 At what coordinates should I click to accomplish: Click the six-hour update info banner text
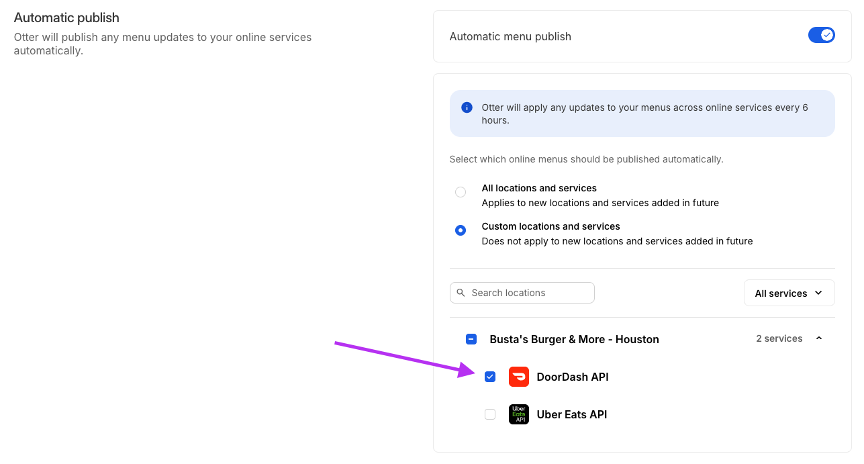click(x=644, y=113)
